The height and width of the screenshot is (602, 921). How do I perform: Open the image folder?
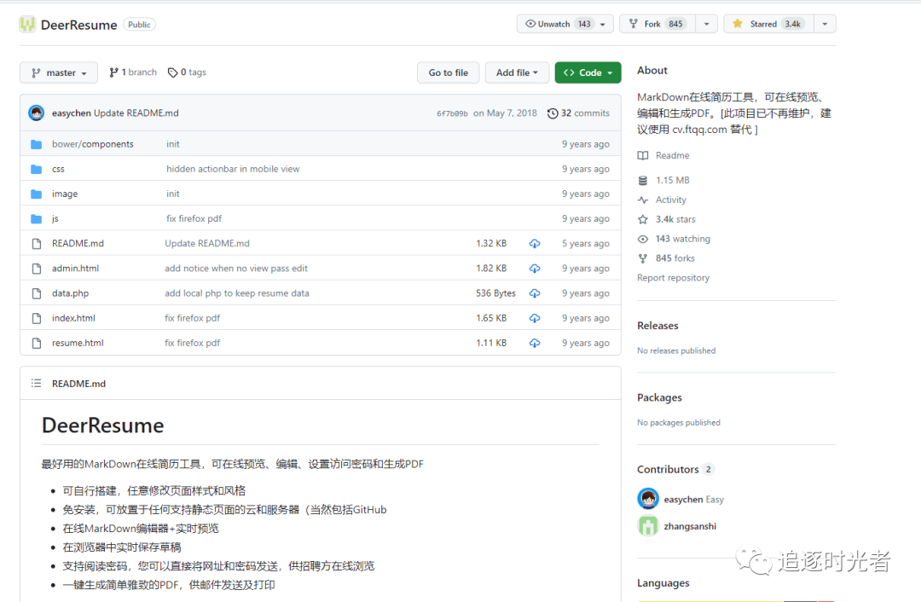point(65,194)
